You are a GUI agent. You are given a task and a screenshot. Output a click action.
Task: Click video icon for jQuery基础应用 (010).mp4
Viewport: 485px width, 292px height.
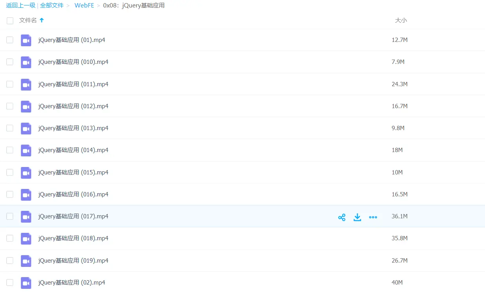(x=26, y=62)
